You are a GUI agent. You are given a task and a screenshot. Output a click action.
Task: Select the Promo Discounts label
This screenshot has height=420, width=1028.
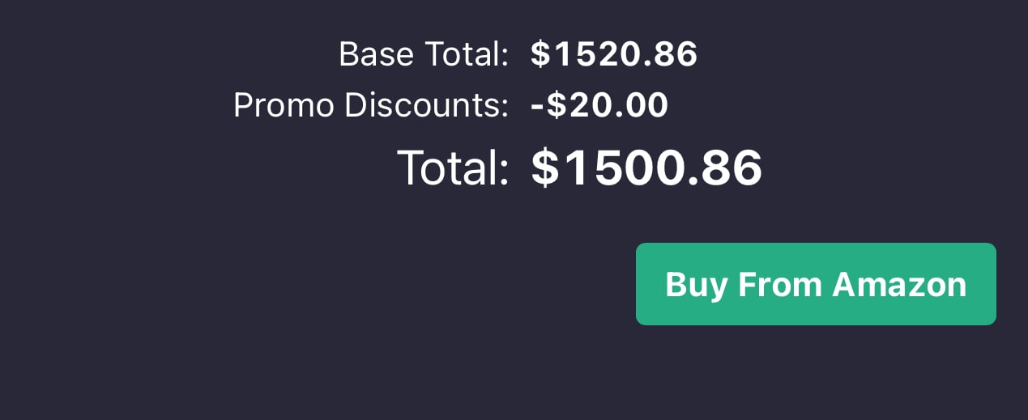click(371, 105)
